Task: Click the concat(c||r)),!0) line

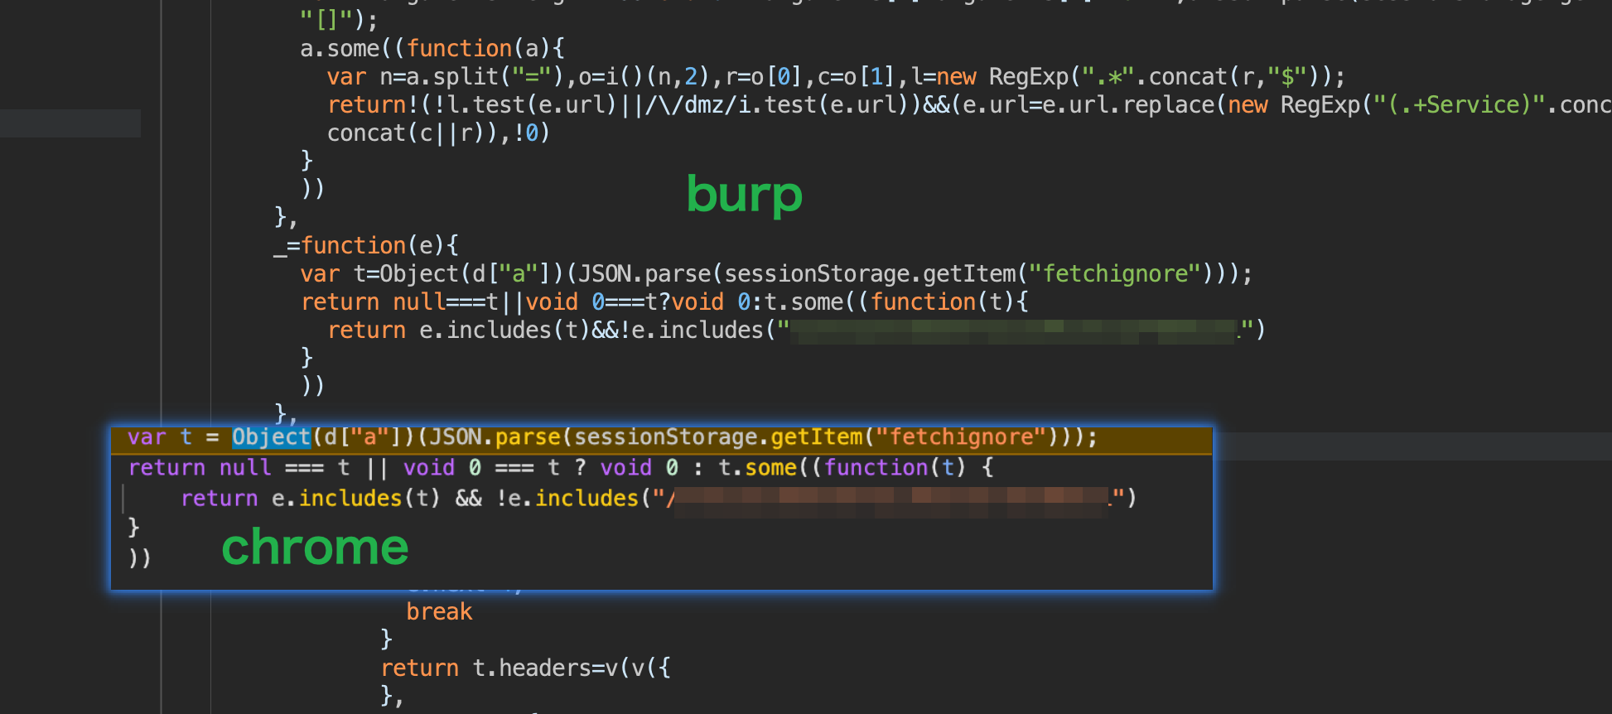Action: coord(438,133)
